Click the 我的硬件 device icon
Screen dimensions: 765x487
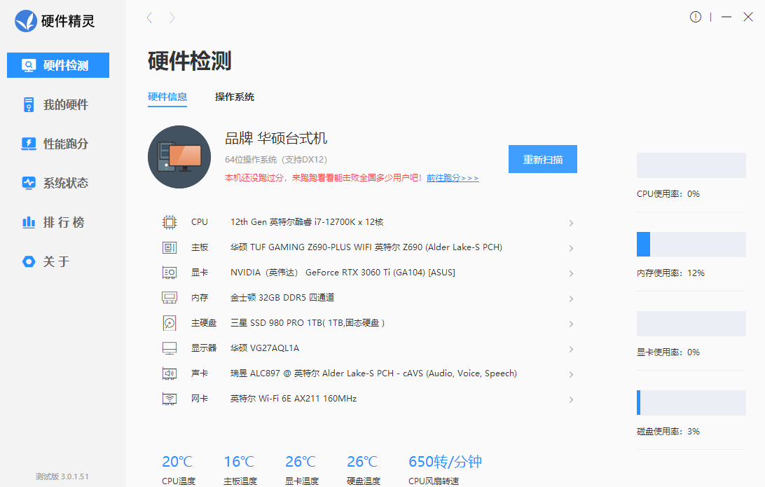coord(29,104)
